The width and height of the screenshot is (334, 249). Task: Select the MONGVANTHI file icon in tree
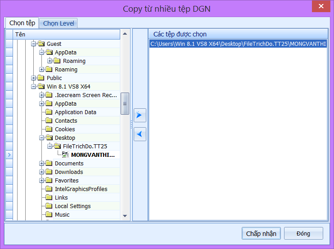coord(65,155)
